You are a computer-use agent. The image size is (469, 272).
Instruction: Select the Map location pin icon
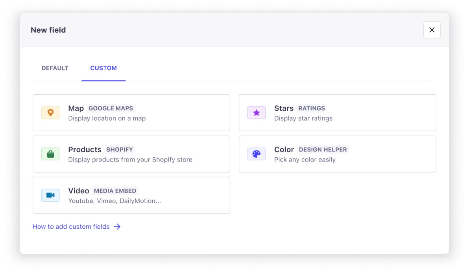(x=50, y=113)
